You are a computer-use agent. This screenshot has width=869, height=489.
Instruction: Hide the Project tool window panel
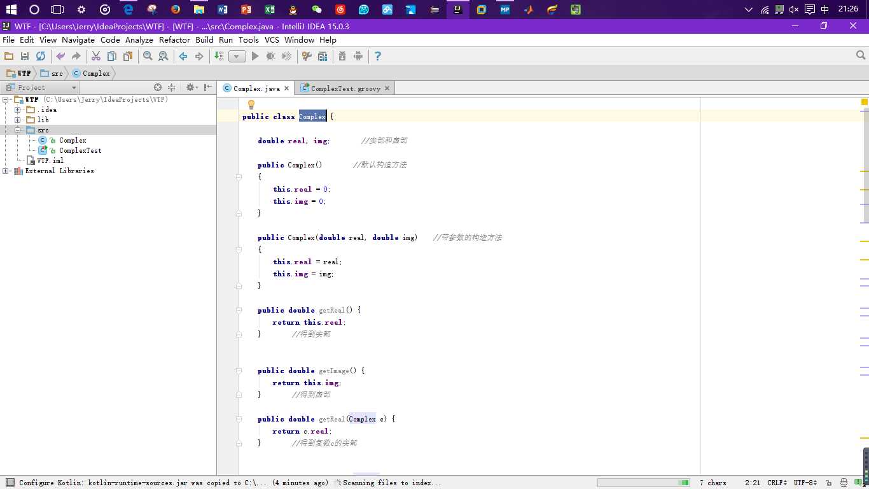coord(208,87)
